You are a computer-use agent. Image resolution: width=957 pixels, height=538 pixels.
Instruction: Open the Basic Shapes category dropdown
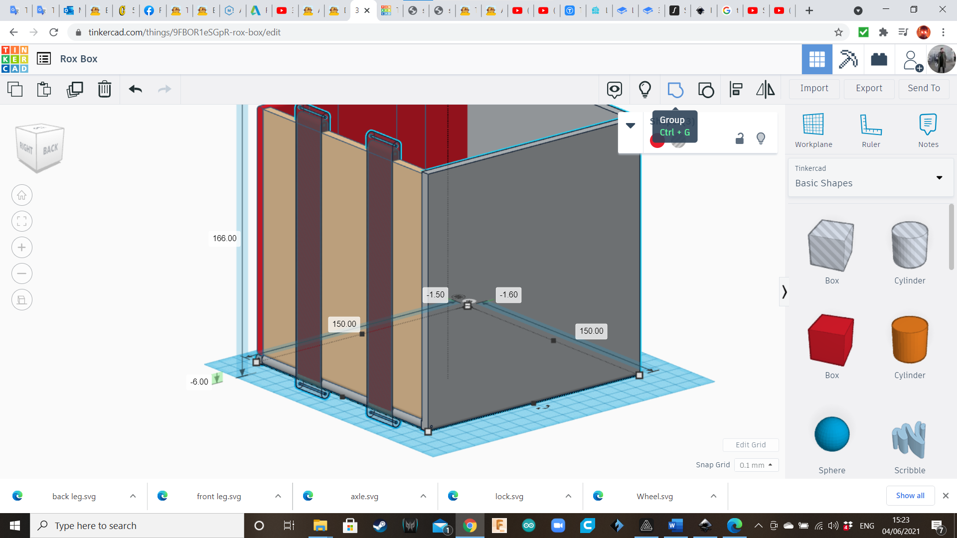pyautogui.click(x=939, y=177)
